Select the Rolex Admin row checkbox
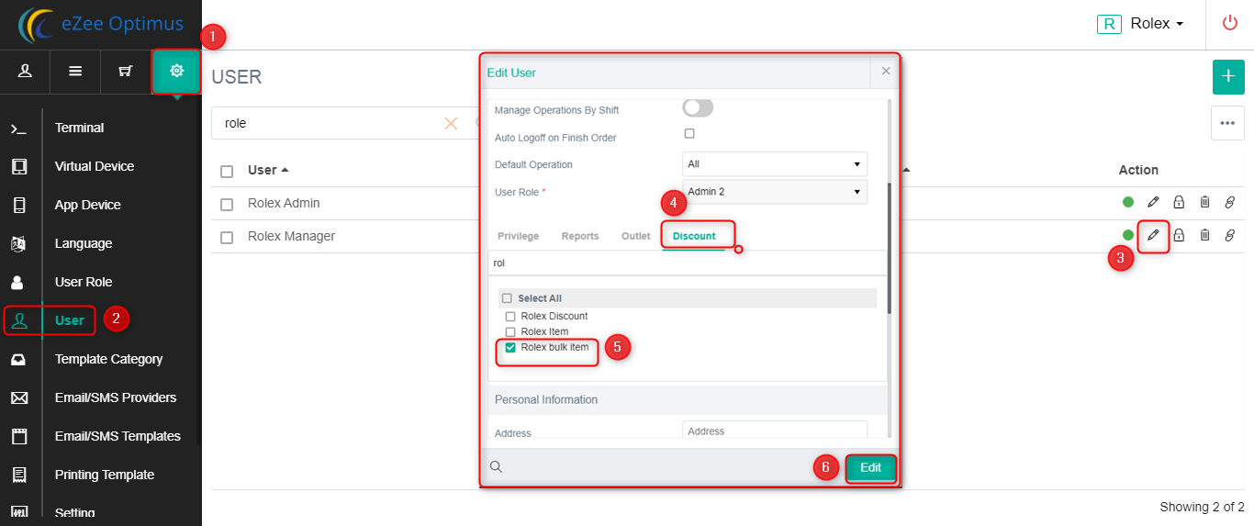Viewport: 1254px width, 526px height. [227, 204]
